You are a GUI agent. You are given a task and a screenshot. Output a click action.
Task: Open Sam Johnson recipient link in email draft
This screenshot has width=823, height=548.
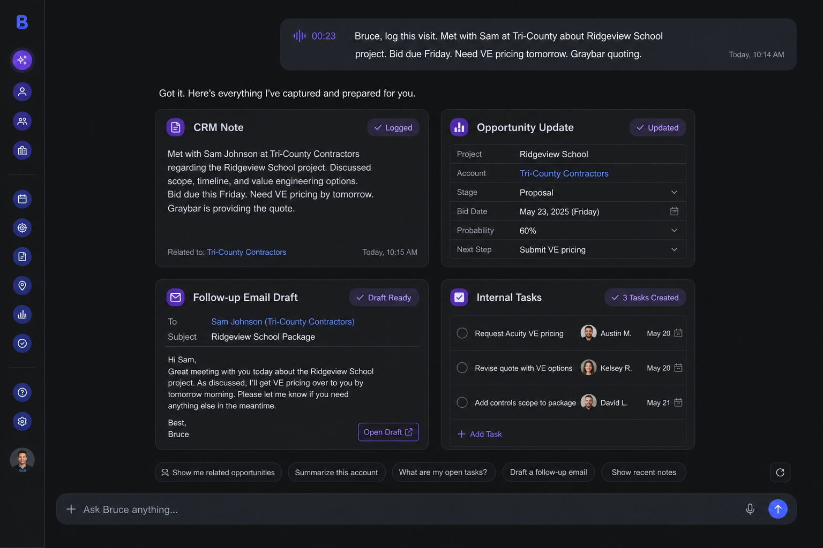[x=283, y=322]
